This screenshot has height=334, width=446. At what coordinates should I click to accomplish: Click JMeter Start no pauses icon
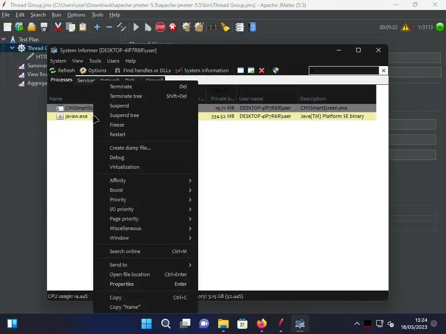tap(148, 27)
